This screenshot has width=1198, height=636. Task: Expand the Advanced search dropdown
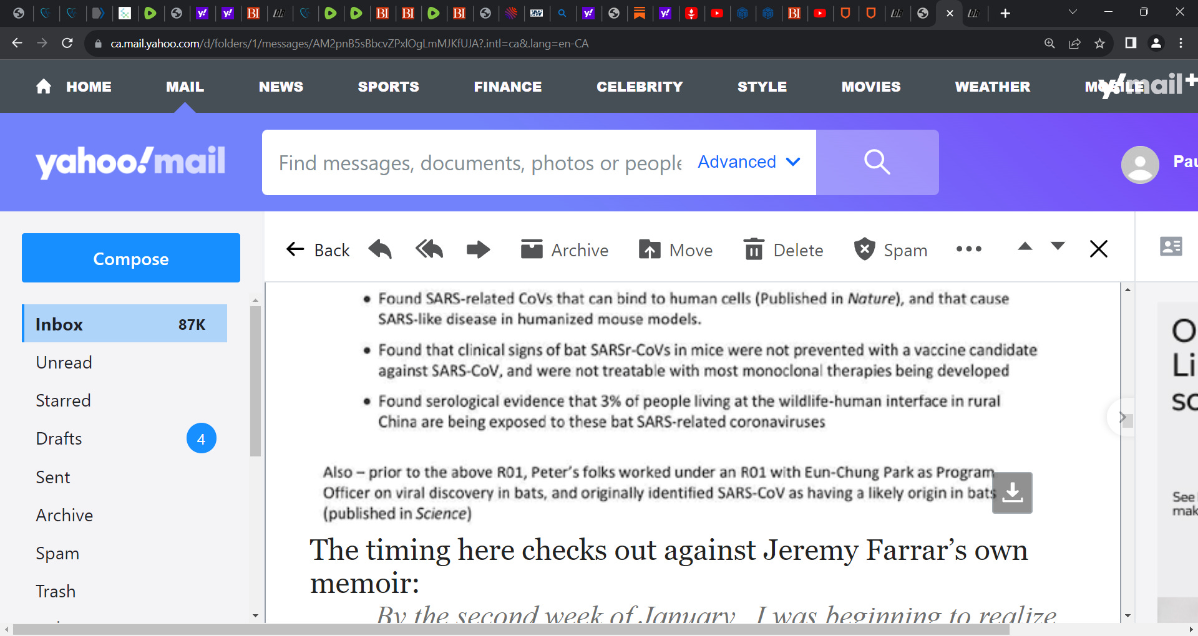tap(749, 162)
